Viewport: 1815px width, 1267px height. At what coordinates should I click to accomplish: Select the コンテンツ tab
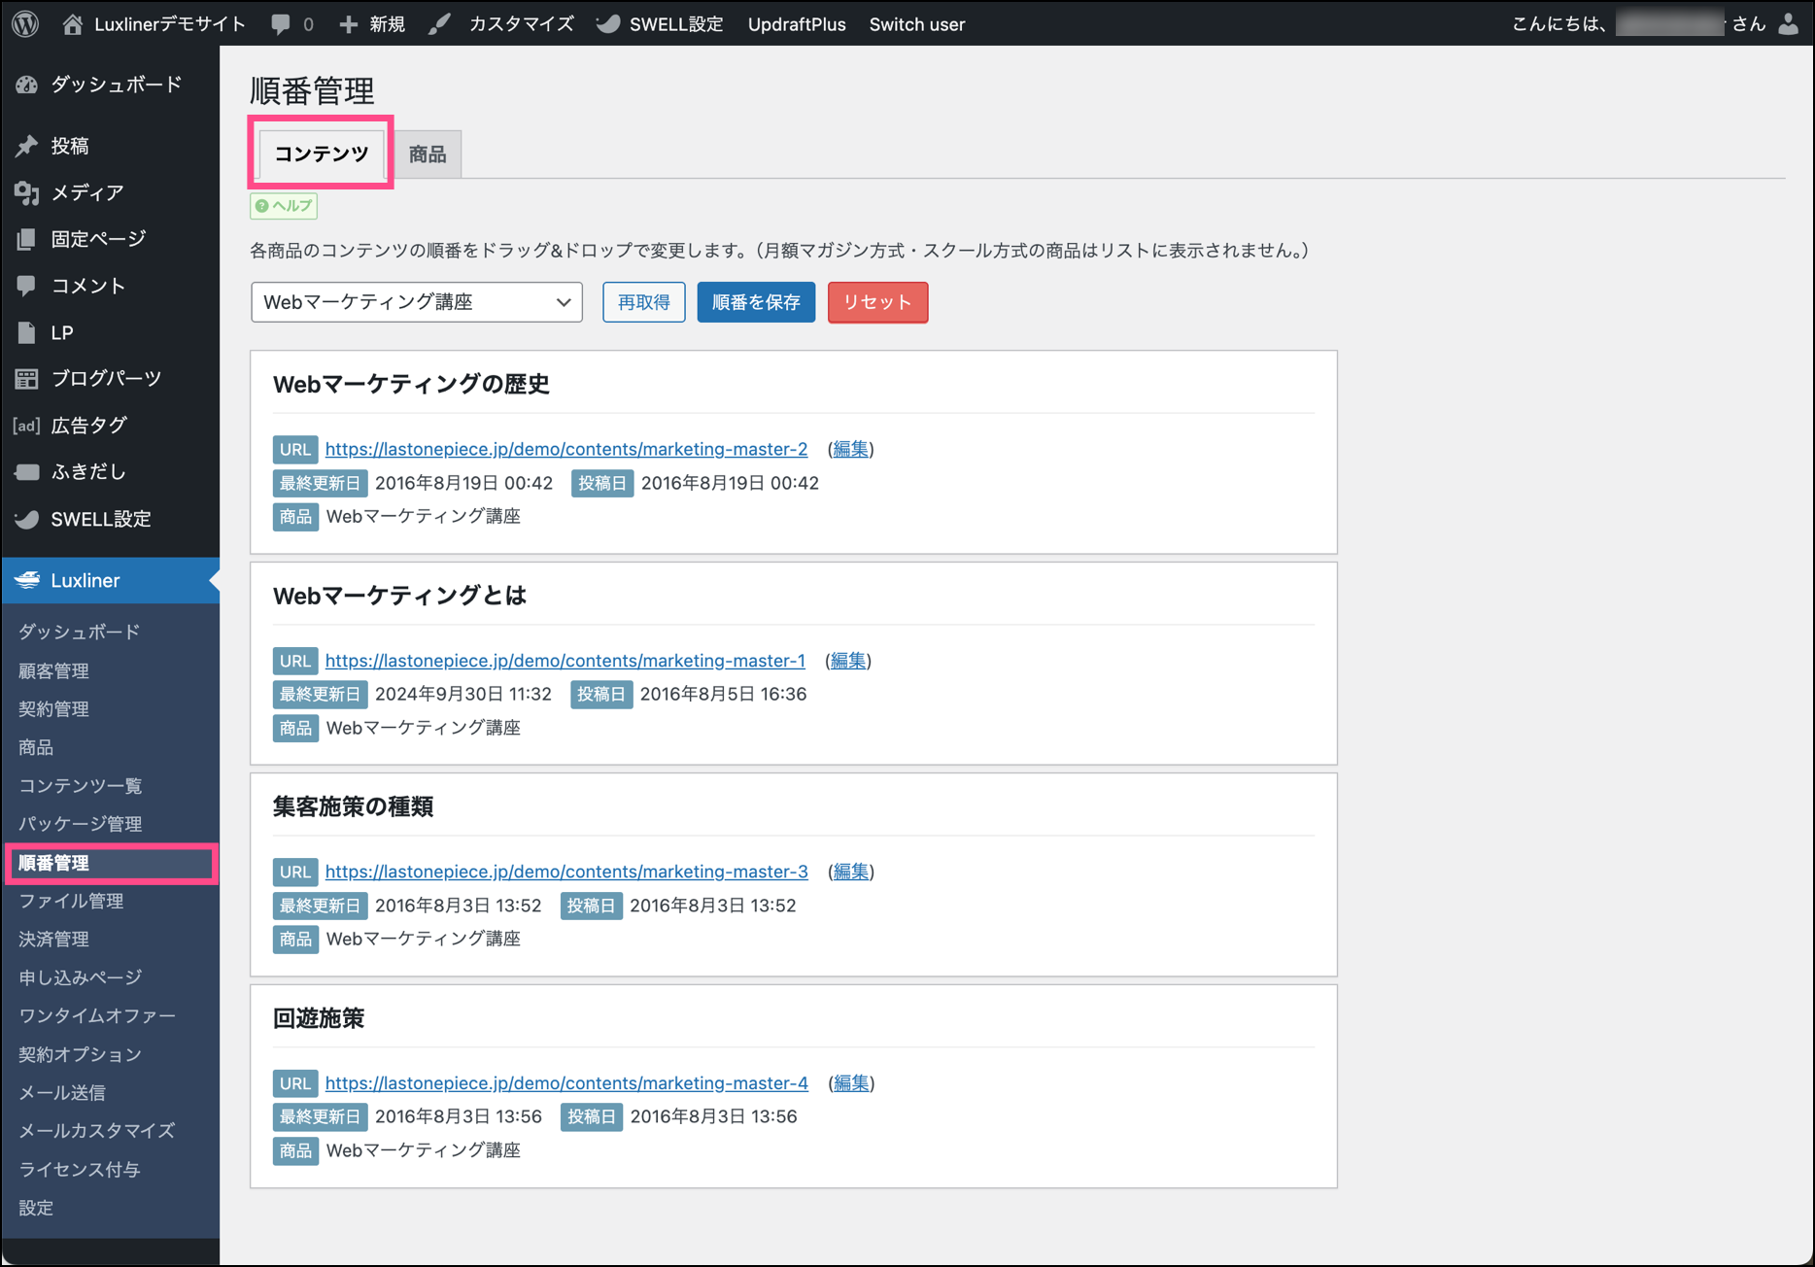pos(322,154)
